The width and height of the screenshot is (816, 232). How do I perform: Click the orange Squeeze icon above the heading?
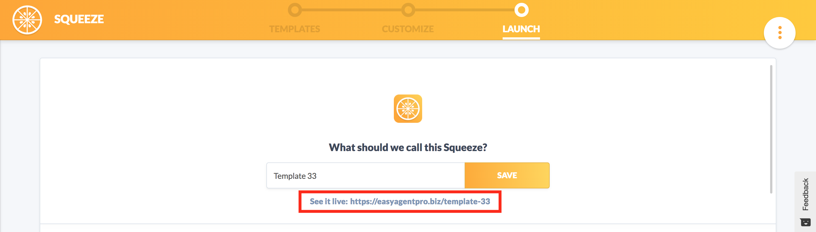coord(408,109)
